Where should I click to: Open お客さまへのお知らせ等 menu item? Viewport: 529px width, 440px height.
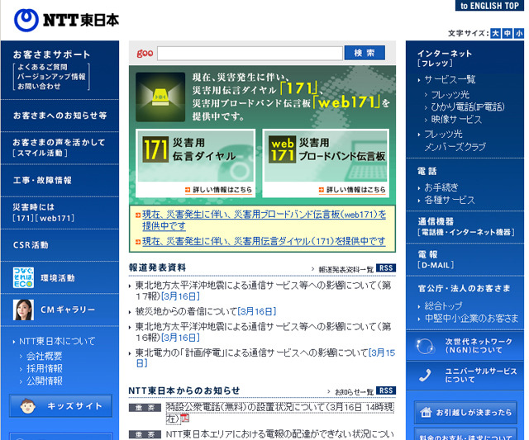tap(60, 116)
